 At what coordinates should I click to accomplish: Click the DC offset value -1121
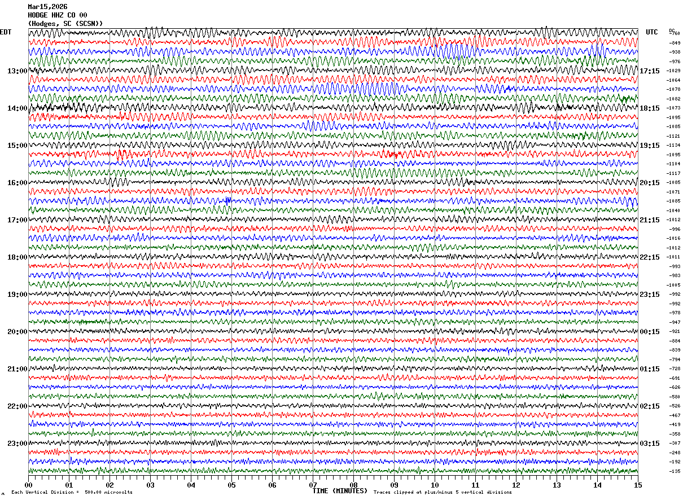(x=675, y=136)
